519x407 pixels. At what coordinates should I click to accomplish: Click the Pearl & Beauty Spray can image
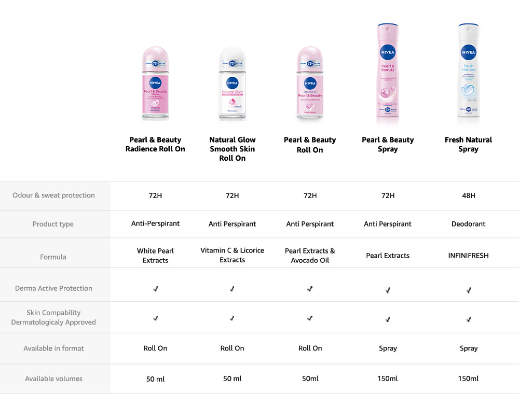pyautogui.click(x=388, y=74)
